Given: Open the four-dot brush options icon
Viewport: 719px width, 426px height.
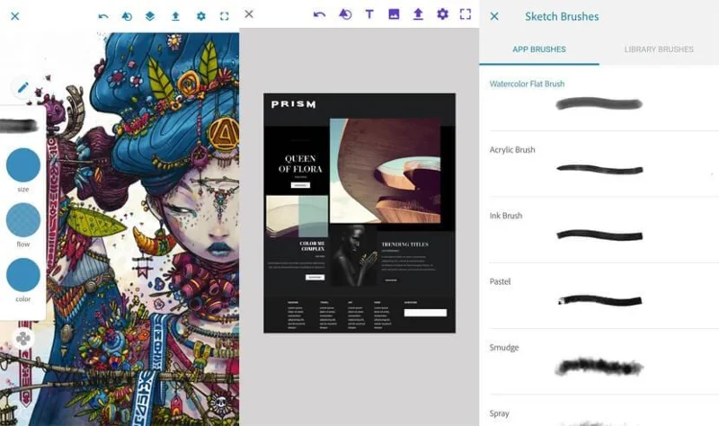Looking at the screenshot, I should tap(23, 339).
